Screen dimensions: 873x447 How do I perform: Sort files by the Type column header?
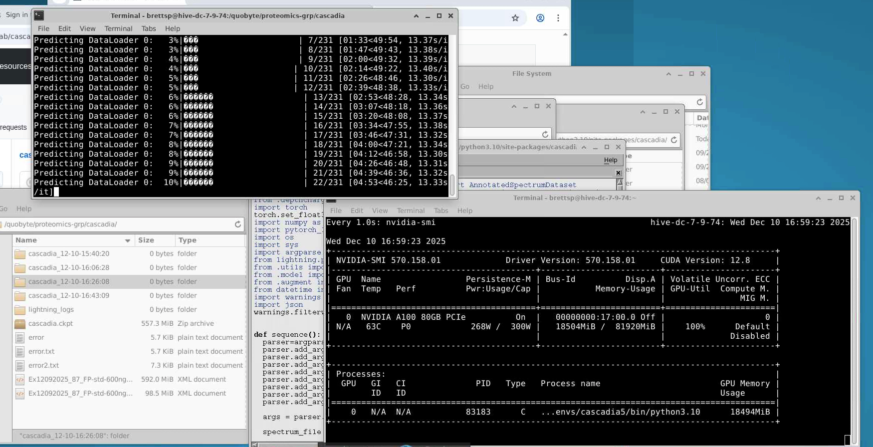(x=188, y=240)
